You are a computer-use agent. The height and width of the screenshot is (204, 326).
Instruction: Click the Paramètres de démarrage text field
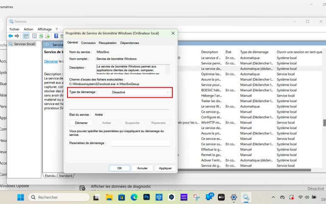pos(140,143)
